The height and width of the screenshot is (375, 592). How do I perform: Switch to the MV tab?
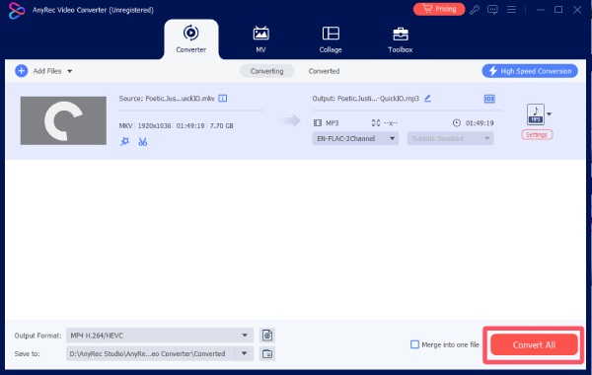pyautogui.click(x=260, y=39)
